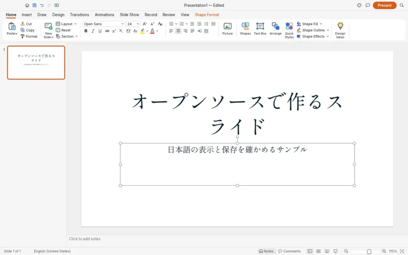Open the font size dropdown
This screenshot has height=255, width=408.
pos(138,24)
